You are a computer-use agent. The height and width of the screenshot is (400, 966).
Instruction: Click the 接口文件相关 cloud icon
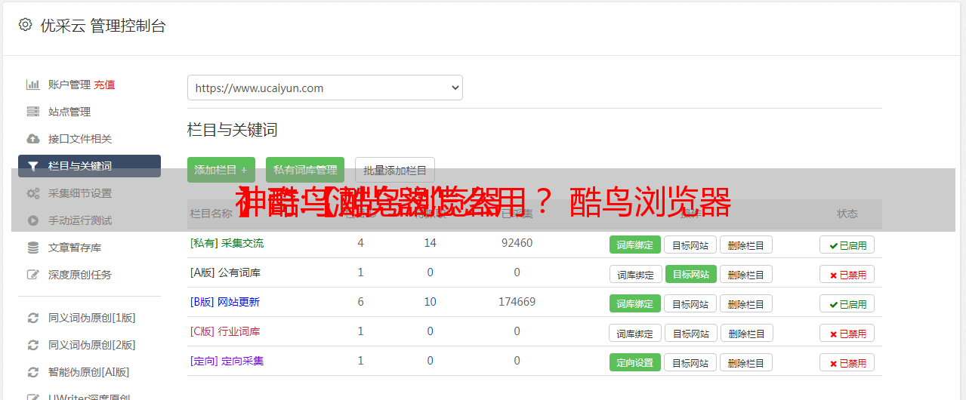32,139
